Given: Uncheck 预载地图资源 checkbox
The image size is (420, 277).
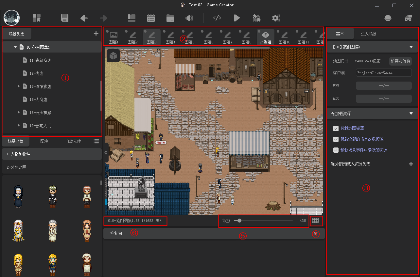Looking at the screenshot, I should (x=336, y=129).
